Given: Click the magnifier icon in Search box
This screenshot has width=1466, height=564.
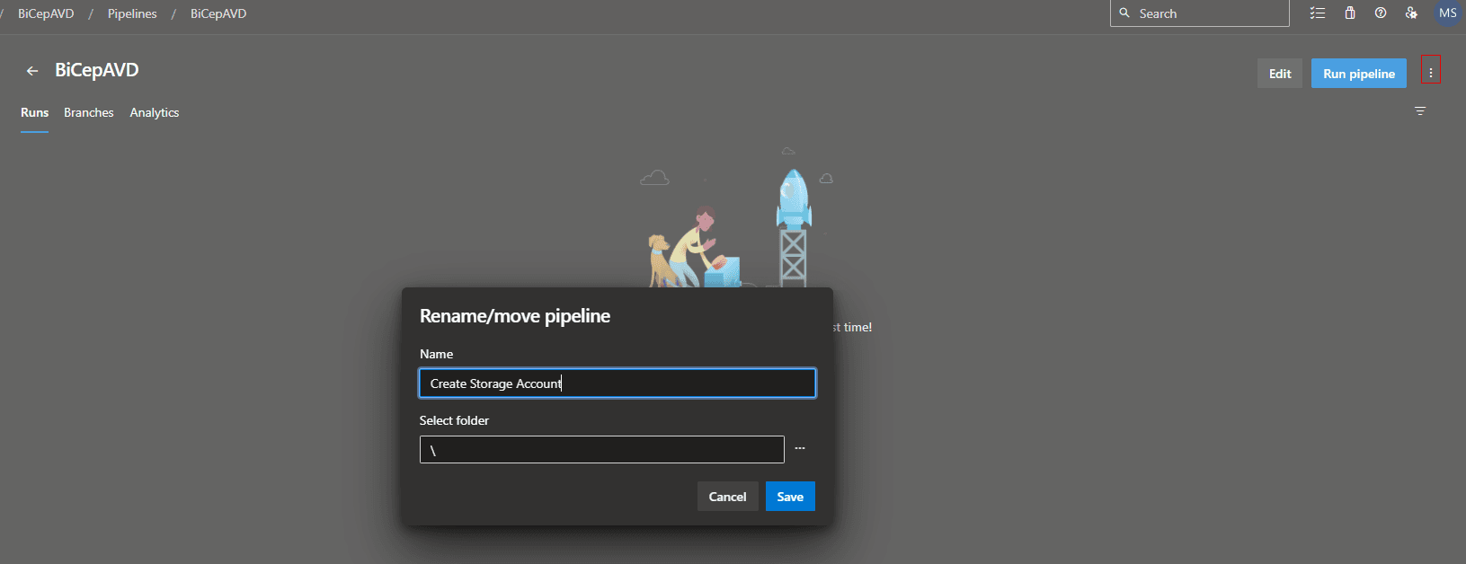Looking at the screenshot, I should 1124,13.
